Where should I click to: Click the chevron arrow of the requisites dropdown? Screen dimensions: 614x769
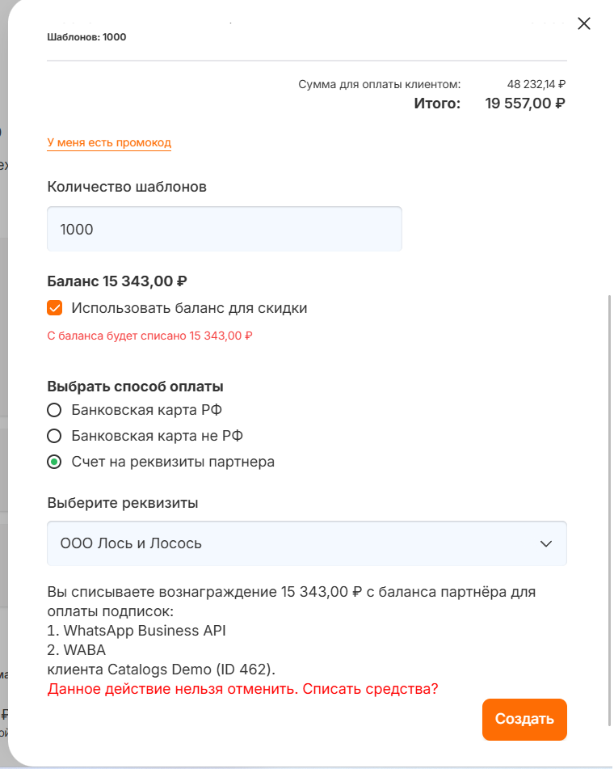(546, 543)
